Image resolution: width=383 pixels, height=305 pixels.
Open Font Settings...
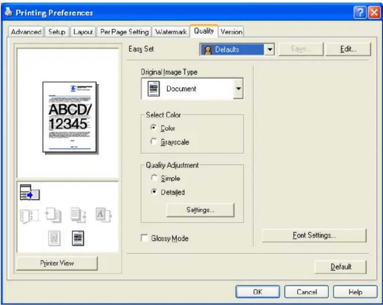coord(314,235)
